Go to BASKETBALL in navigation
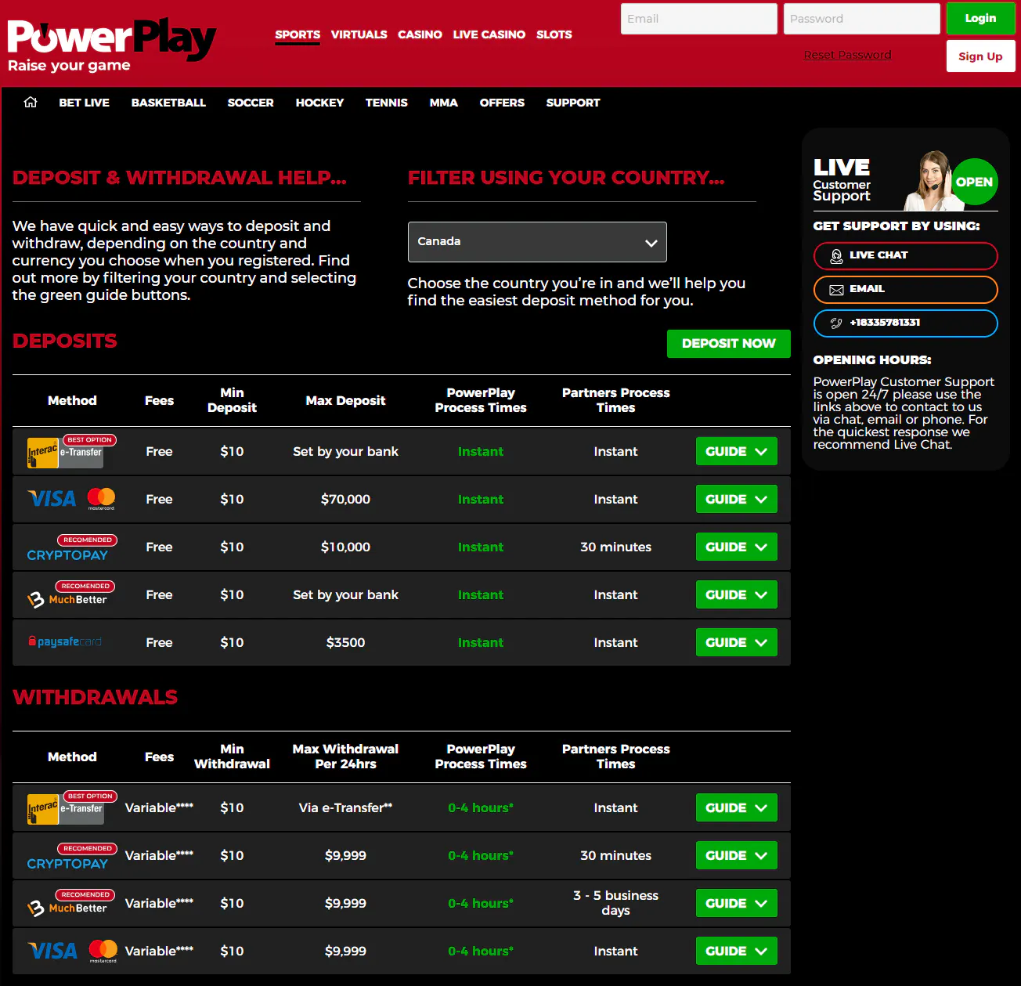This screenshot has height=986, width=1021. (168, 103)
